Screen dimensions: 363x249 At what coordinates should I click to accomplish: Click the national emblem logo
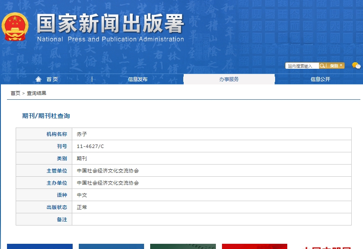(x=15, y=27)
